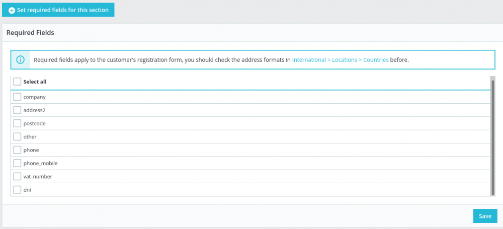Click the Select all header label

coord(35,82)
